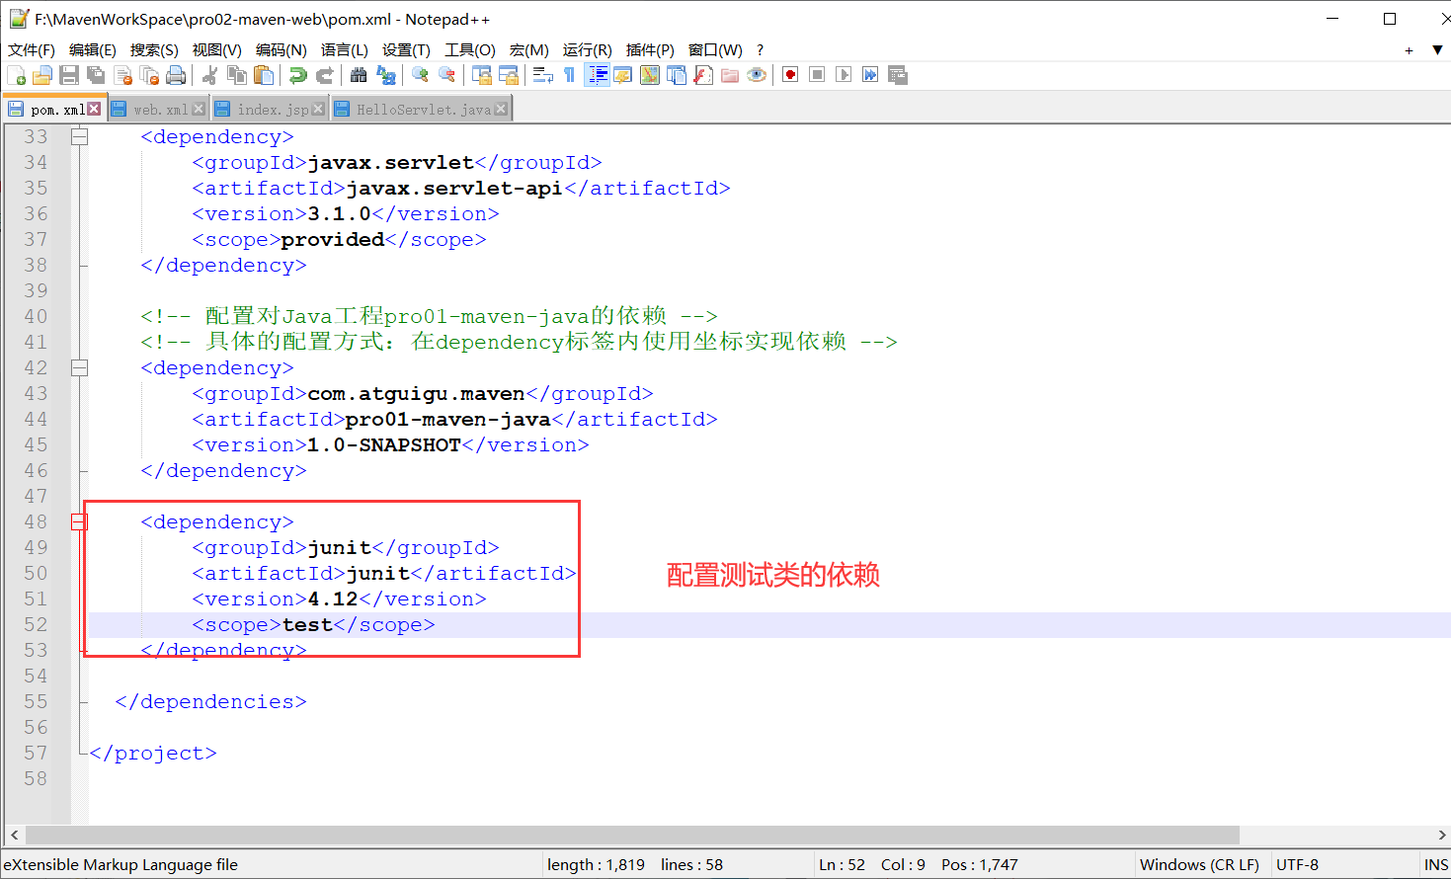
Task: Click the Print toolbar icon
Action: click(x=176, y=75)
